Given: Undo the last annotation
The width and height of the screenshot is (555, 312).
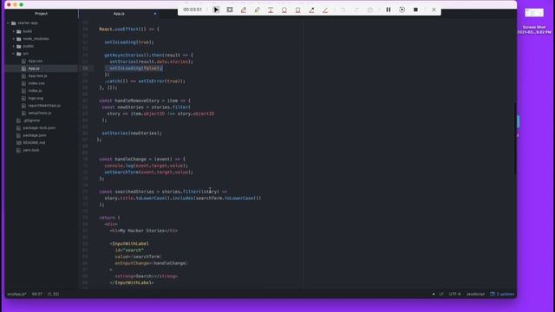Looking at the screenshot, I should [x=343, y=10].
